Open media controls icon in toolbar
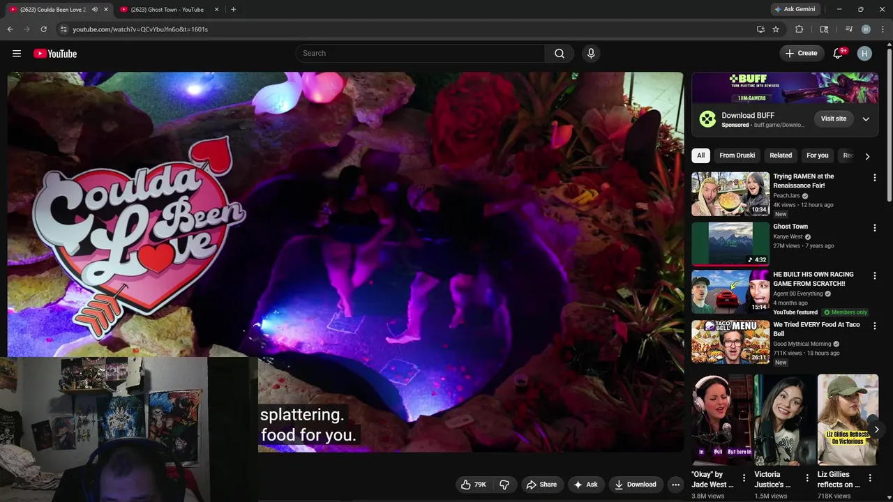This screenshot has height=502, width=893. [x=849, y=29]
